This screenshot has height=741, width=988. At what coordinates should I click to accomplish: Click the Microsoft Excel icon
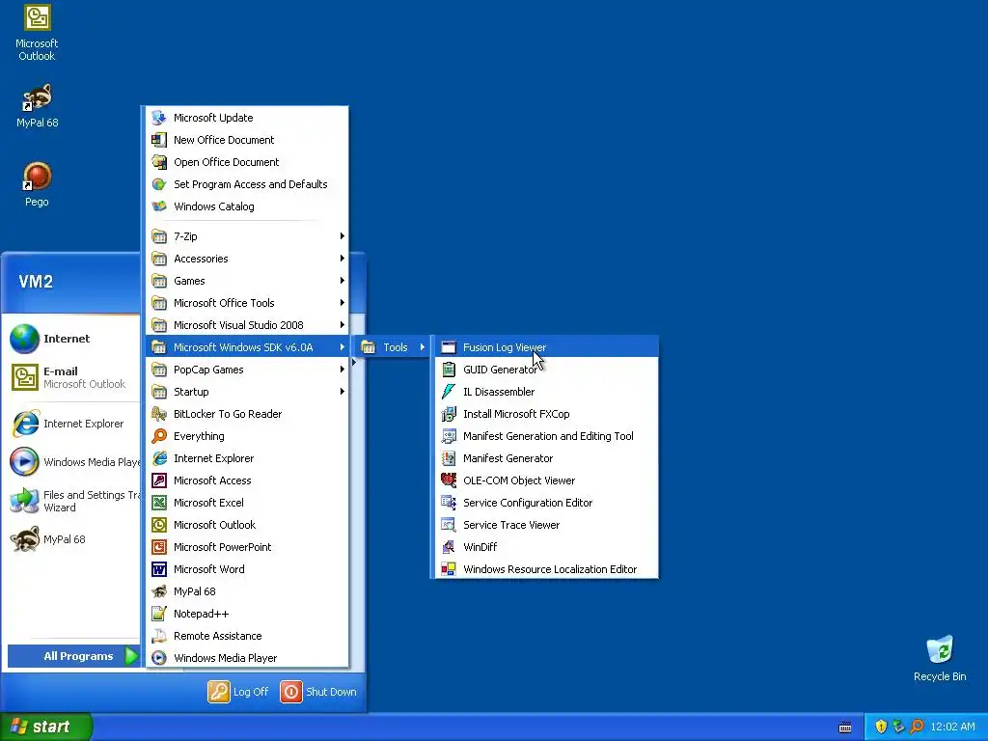click(159, 503)
